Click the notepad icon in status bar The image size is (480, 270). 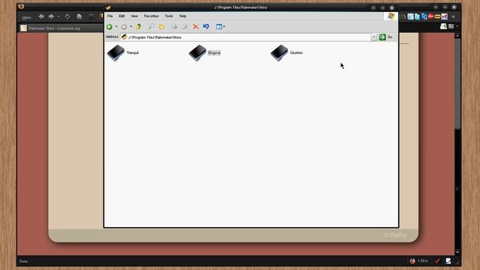[x=448, y=261]
